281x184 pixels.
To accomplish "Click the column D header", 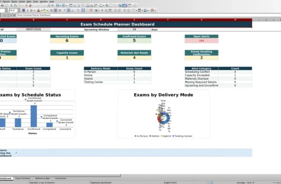I will (x=101, y=20).
